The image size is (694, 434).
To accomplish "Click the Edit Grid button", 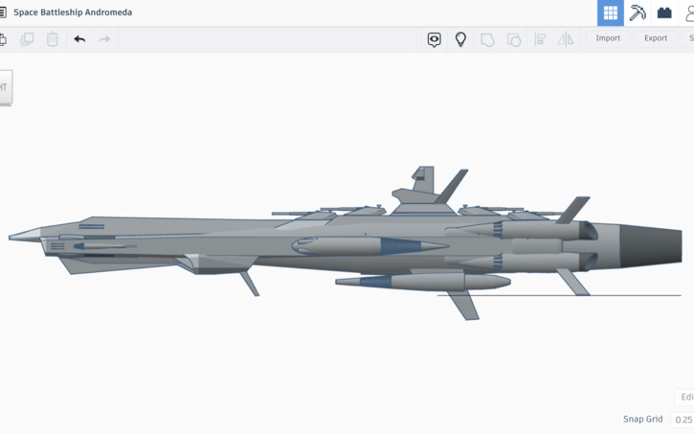I will tap(684, 397).
